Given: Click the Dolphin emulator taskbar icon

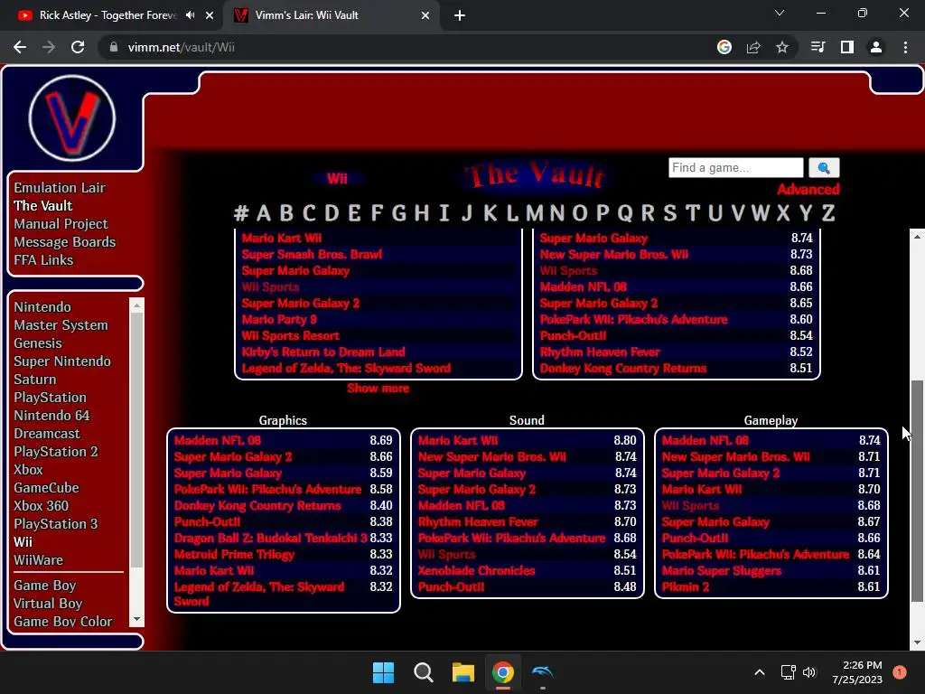Looking at the screenshot, I should click(x=542, y=672).
